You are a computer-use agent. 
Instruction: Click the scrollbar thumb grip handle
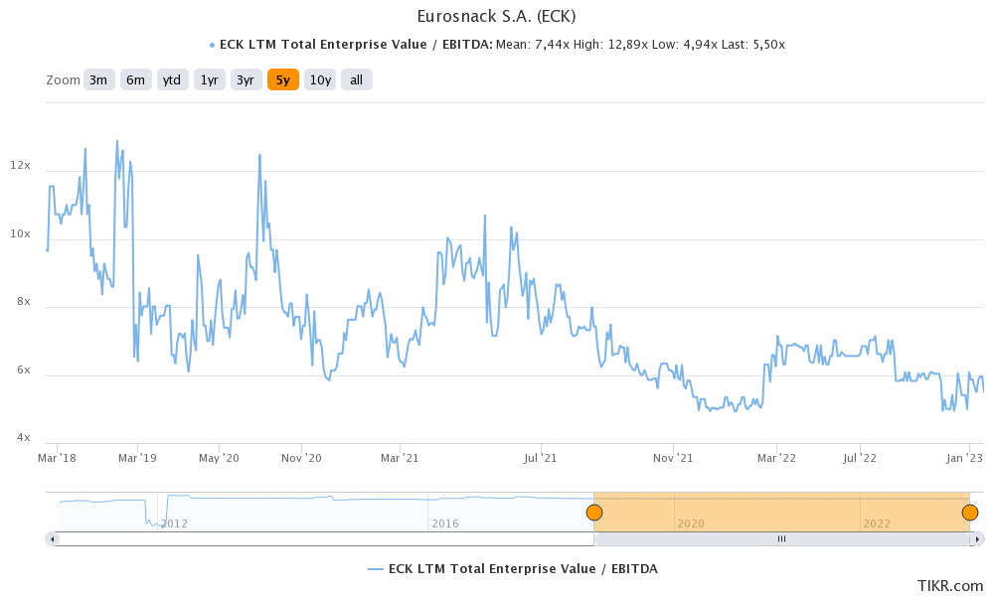(x=781, y=539)
